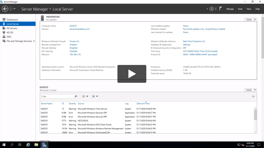This screenshot has height=148, width=264.
Task: Open the Events TASKS dropdown
Action: pyautogui.click(x=251, y=90)
